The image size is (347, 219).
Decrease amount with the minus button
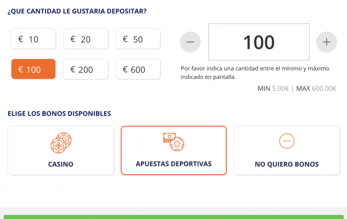[190, 42]
